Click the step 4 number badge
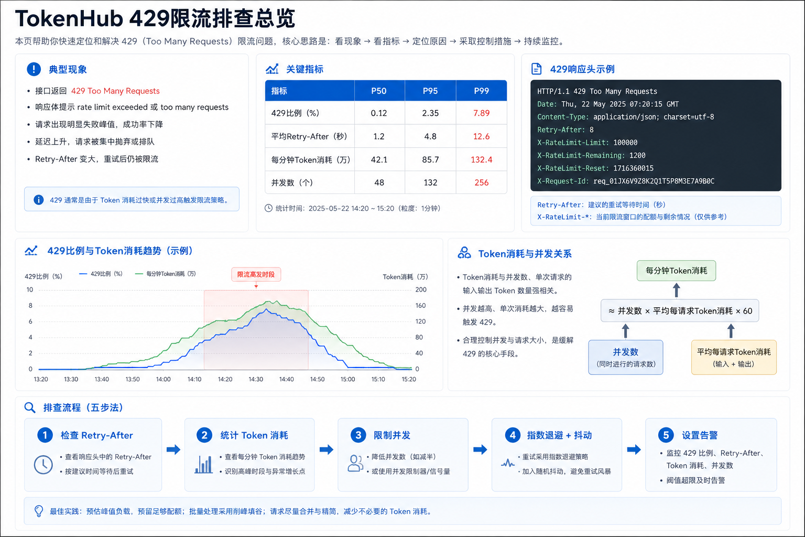805x537 pixels. point(513,435)
